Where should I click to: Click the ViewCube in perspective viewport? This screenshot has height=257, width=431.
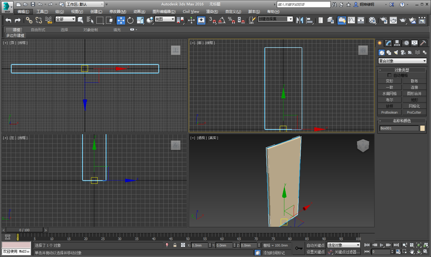[363, 146]
